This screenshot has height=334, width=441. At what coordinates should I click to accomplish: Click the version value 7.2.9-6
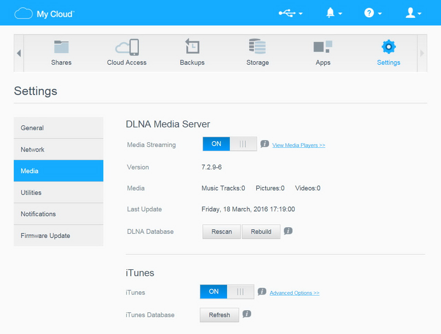click(212, 167)
